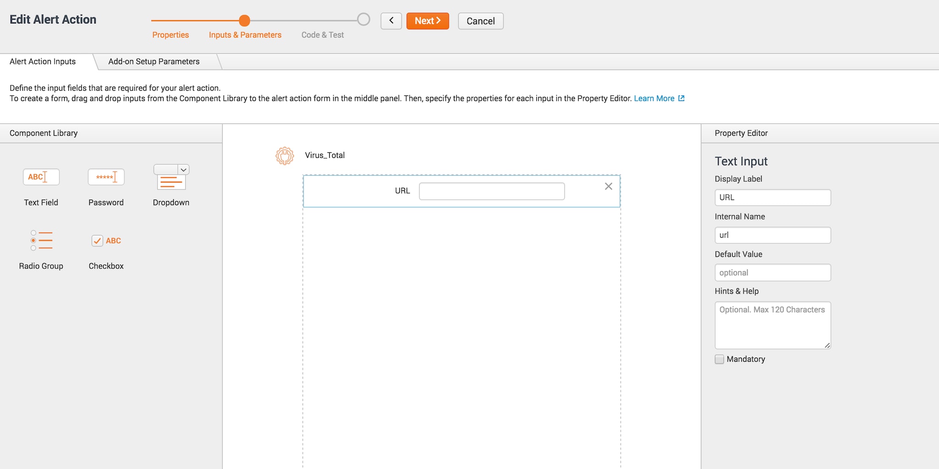Select the Radio Group component icon
The width and height of the screenshot is (939, 469).
(x=41, y=240)
